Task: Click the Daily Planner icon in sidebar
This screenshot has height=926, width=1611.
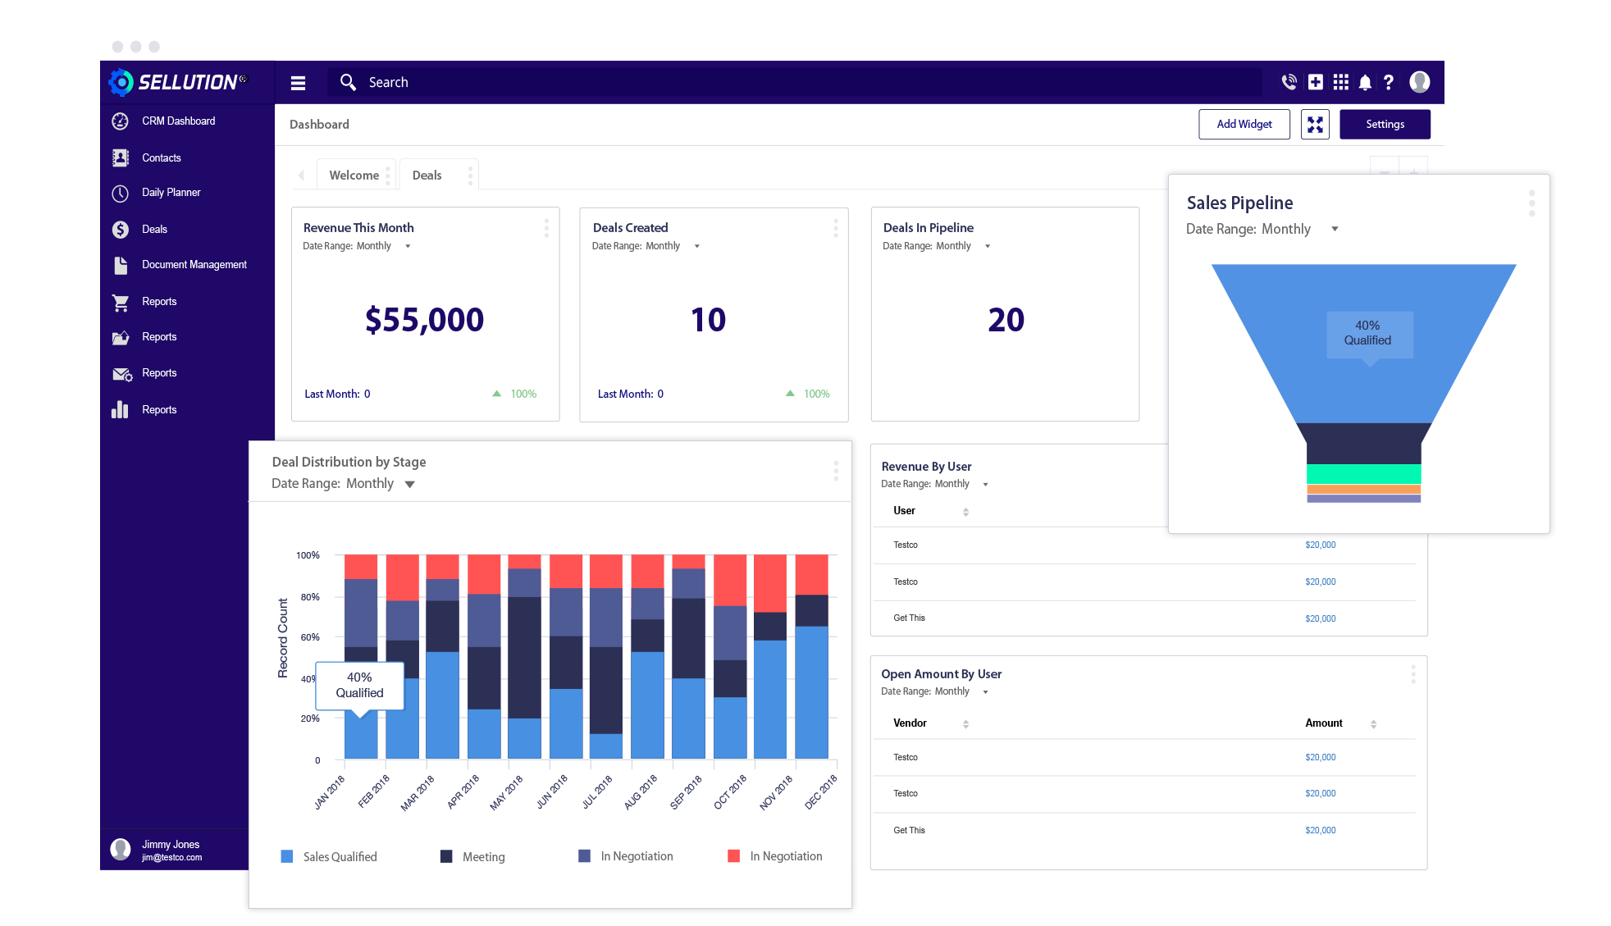Action: 120,194
